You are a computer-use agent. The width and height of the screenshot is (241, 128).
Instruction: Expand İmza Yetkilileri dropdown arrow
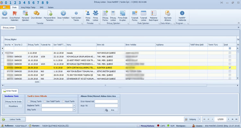(x=63, y=20)
